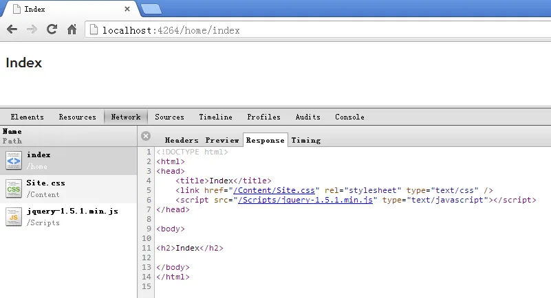The width and height of the screenshot is (551, 298).
Task: Open the Profiles panel
Action: pos(263,117)
